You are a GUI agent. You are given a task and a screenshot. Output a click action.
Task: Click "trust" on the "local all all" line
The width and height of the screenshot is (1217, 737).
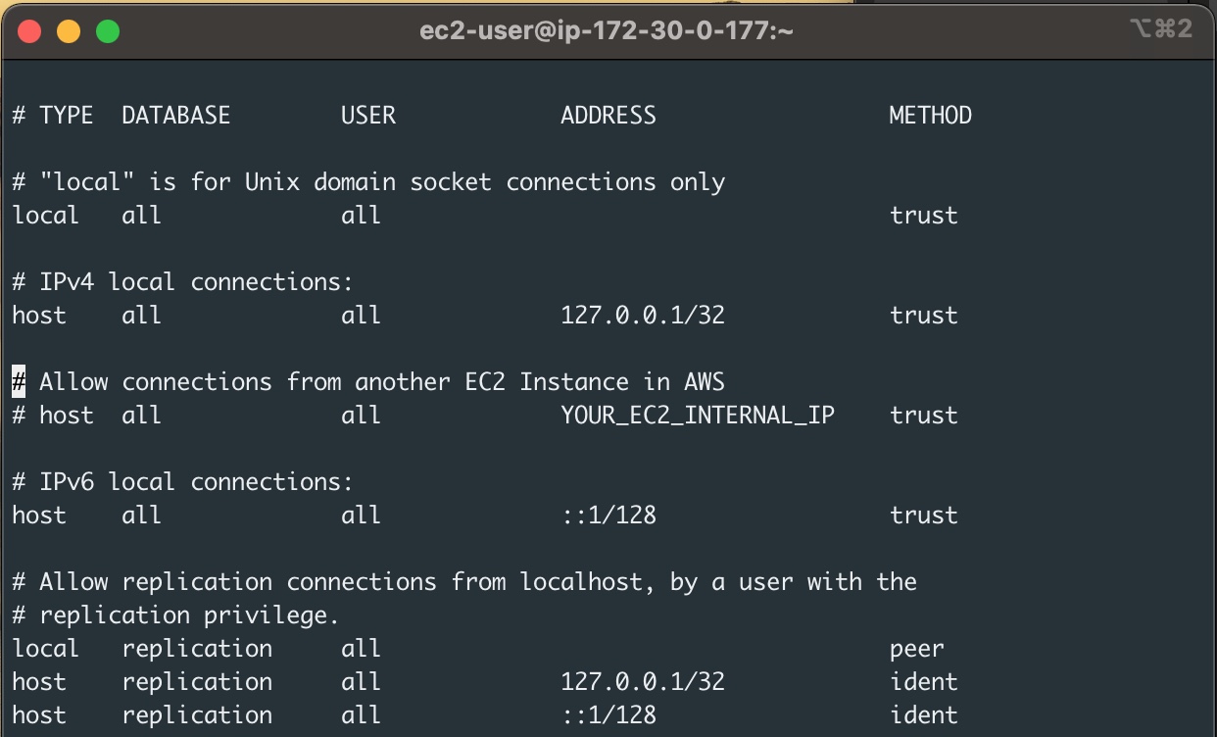(x=923, y=216)
